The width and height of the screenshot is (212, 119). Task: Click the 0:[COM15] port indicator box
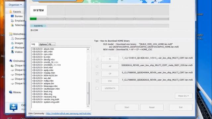pos(38,26)
